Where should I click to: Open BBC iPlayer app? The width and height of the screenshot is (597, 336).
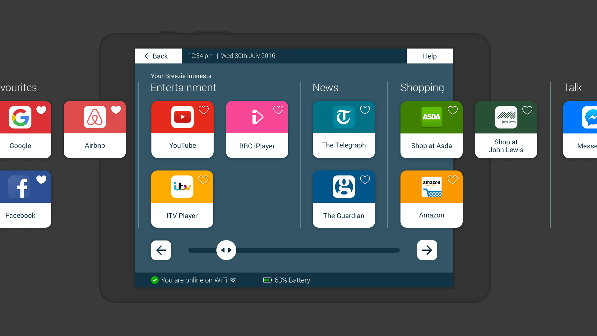click(257, 129)
